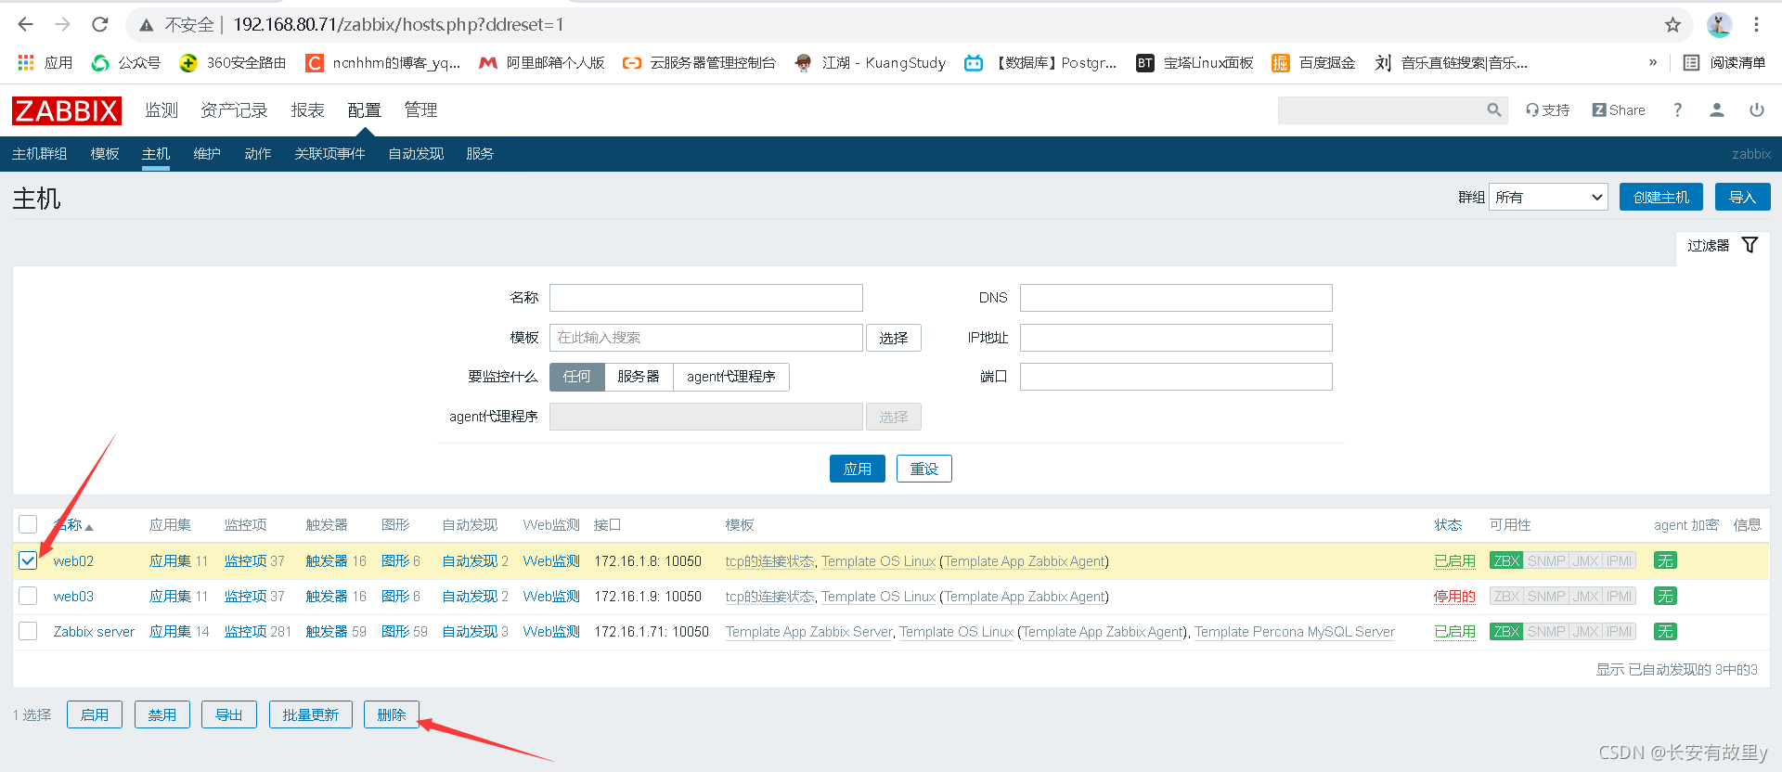
Task: Toggle web03 停用的 status
Action: pos(1454,597)
